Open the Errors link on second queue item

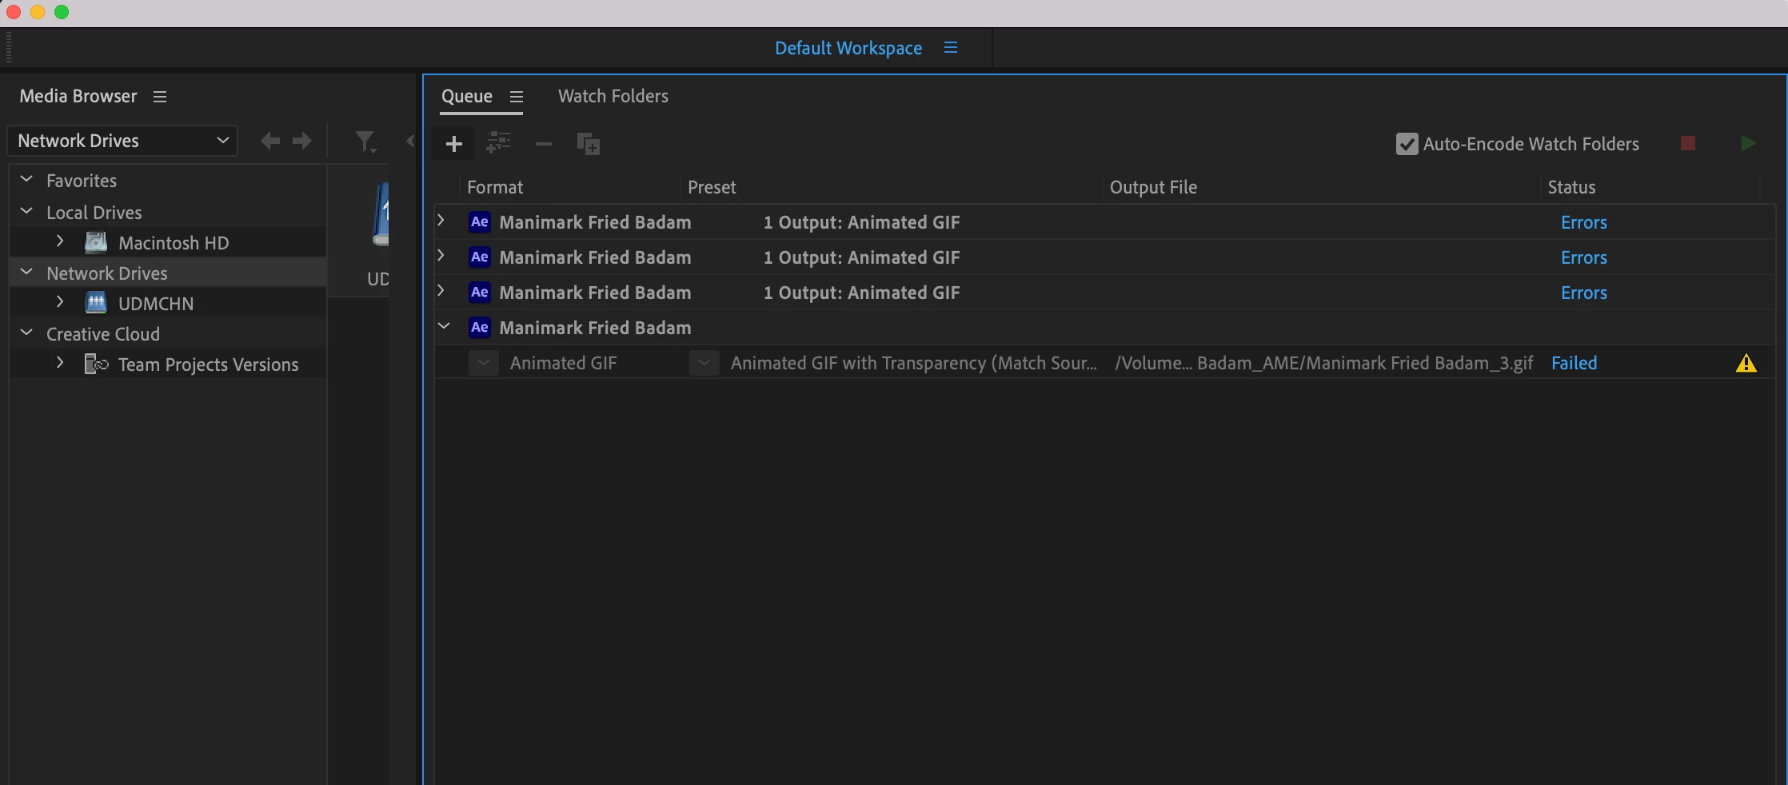[x=1583, y=258]
